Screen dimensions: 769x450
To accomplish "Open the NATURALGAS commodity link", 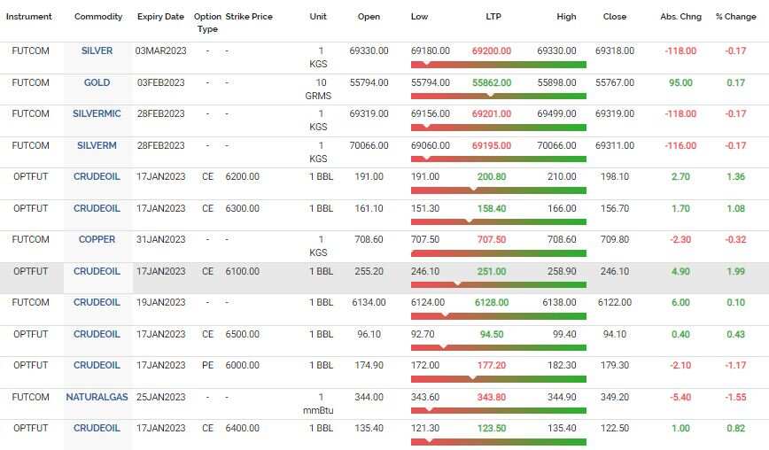I will tap(97, 397).
